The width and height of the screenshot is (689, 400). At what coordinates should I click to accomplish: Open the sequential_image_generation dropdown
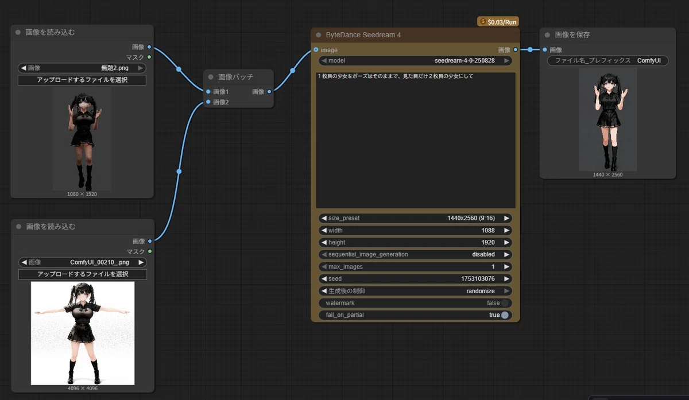tap(415, 254)
